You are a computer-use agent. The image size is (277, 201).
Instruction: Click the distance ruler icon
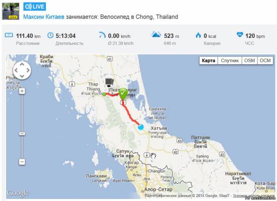click(x=9, y=35)
